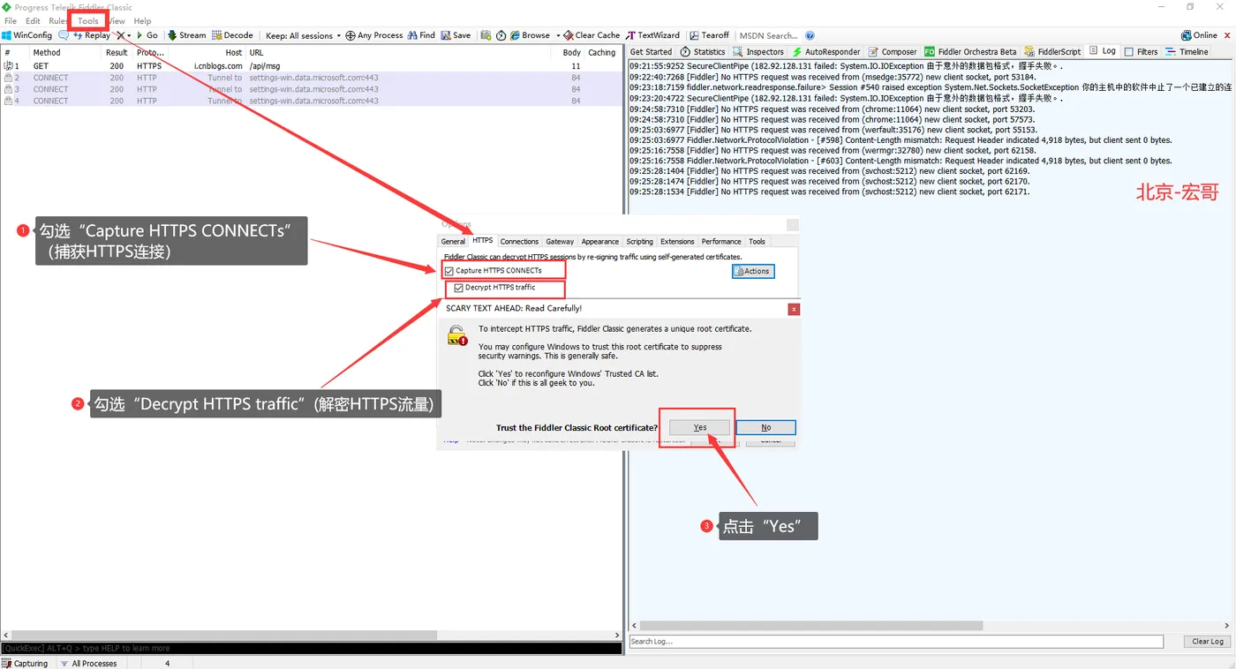The width and height of the screenshot is (1236, 669).
Task: Click the Clear Log button
Action: [x=1207, y=642]
